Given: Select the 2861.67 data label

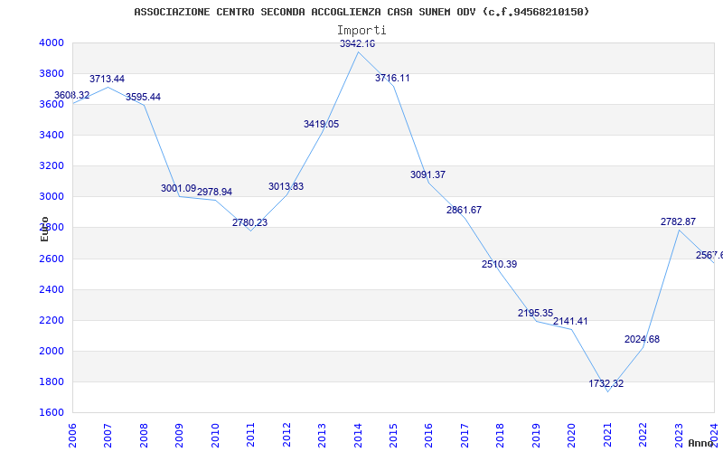Looking at the screenshot, I should [x=464, y=210].
